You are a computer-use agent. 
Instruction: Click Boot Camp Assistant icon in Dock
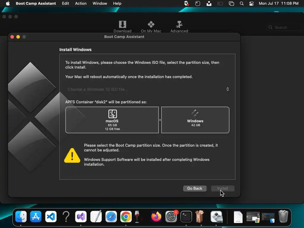pyautogui.click(x=216, y=216)
